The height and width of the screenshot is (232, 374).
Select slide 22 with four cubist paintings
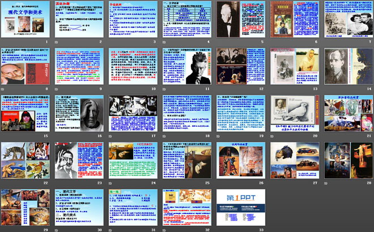click(x=25, y=160)
